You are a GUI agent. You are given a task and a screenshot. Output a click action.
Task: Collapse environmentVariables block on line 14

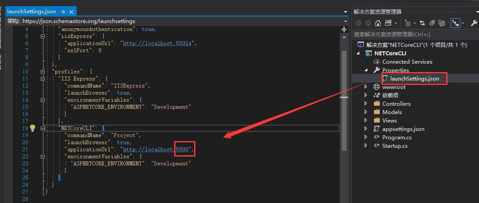click(x=43, y=100)
